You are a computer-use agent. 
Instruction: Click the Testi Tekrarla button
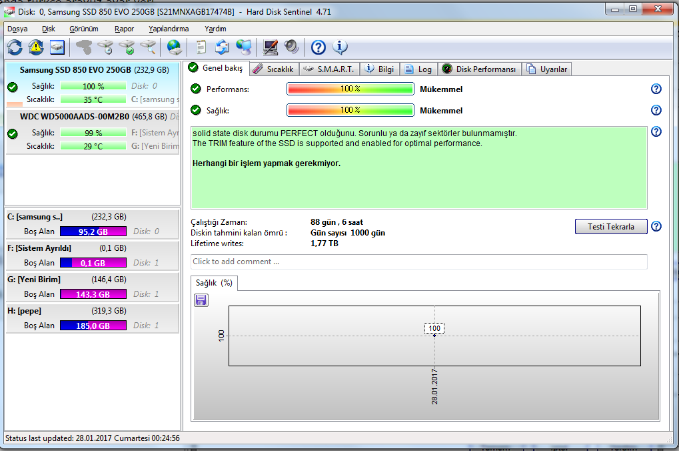point(611,226)
